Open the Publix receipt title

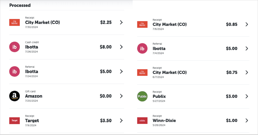[159, 96]
